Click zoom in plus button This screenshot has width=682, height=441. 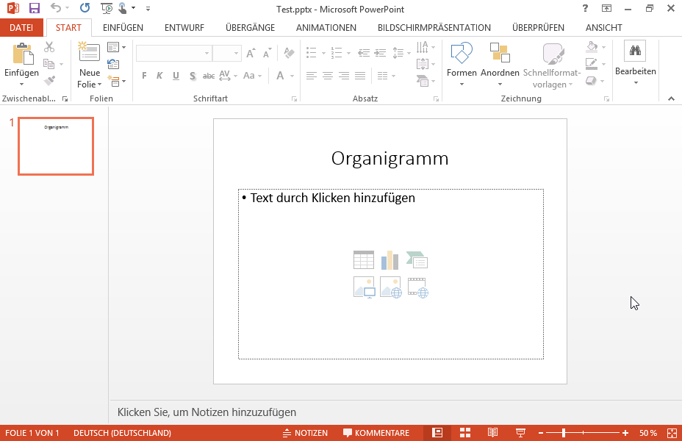625,433
